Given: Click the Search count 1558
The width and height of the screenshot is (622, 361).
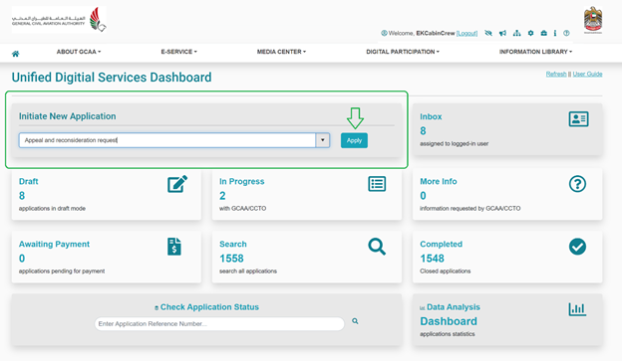Looking at the screenshot, I should (231, 259).
